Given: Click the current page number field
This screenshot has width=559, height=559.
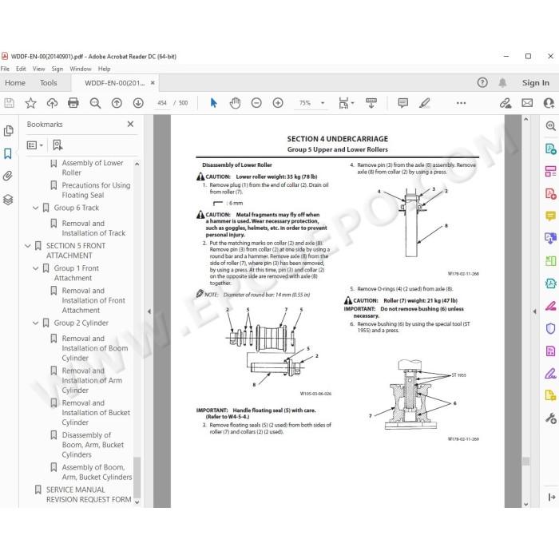Looking at the screenshot, I should pyautogui.click(x=162, y=103).
